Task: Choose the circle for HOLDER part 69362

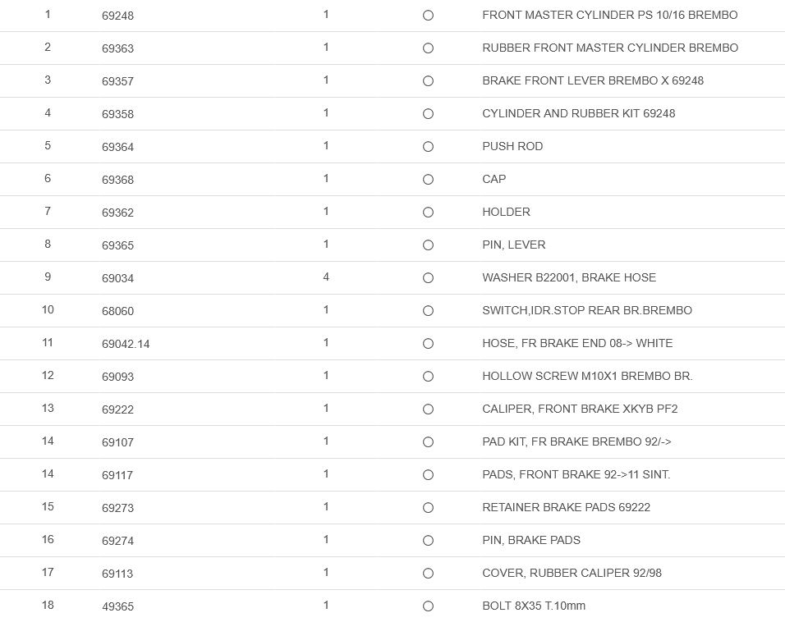Action: click(428, 213)
